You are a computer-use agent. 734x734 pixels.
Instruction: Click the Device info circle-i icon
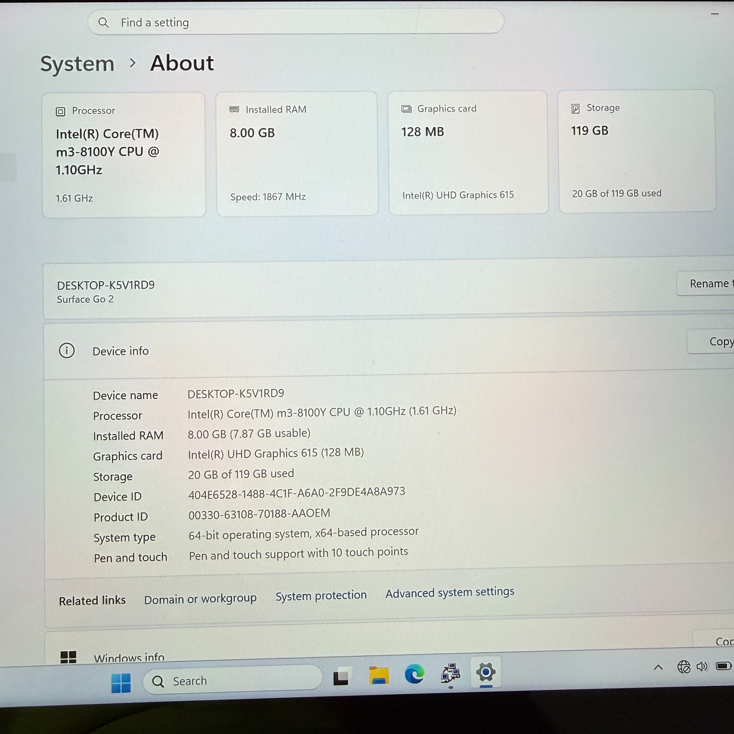67,351
